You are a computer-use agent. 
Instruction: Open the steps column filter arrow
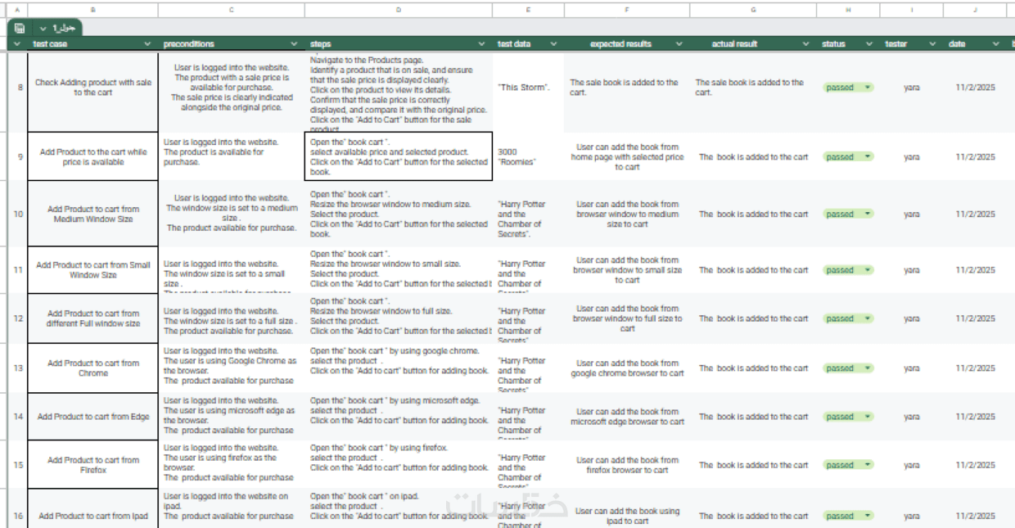pos(481,44)
